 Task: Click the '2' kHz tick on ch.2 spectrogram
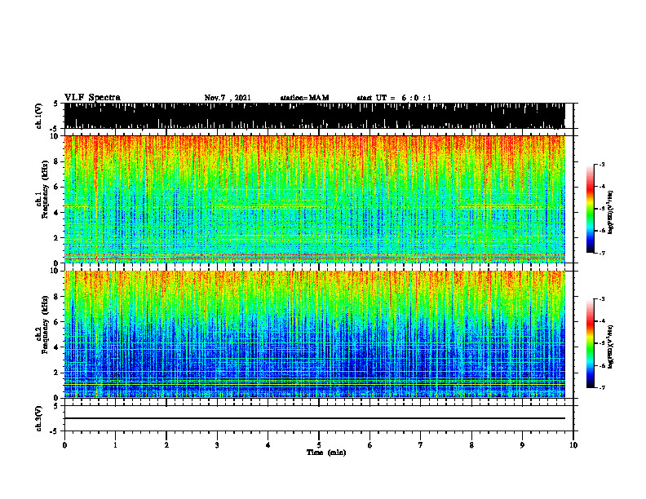(x=57, y=373)
